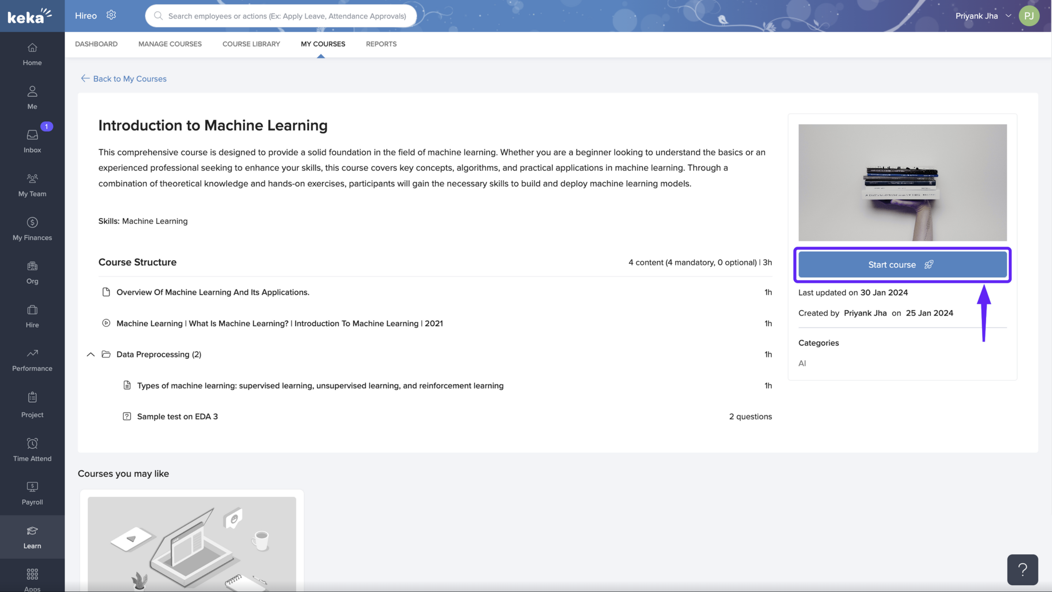
Task: Open the Sample test on EDA 3
Action: click(177, 416)
